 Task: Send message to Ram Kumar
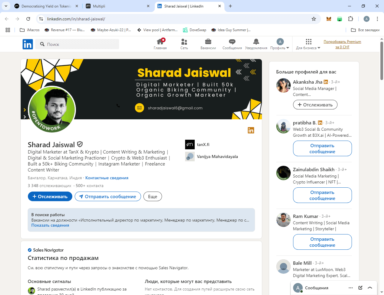322,242
